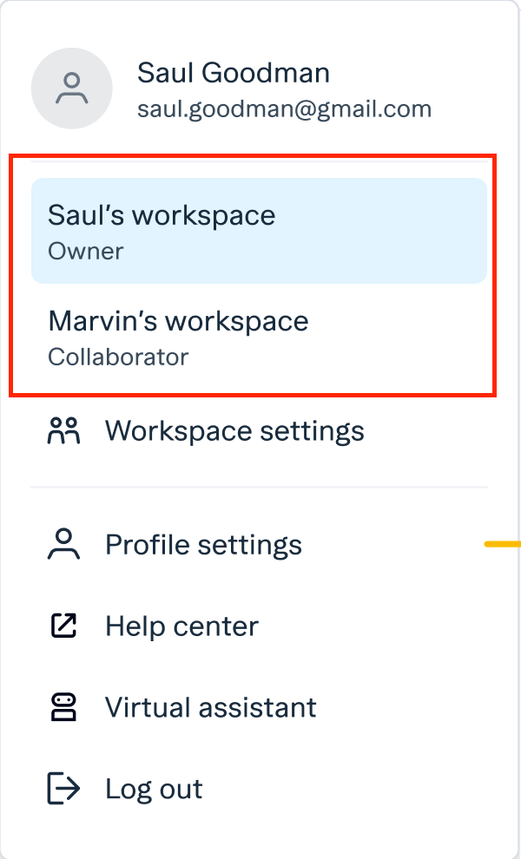The width and height of the screenshot is (521, 859).
Task: Open Profile settings
Action: pos(259,544)
